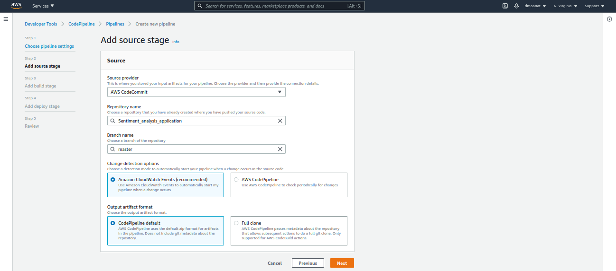Open the notifications bell
The width and height of the screenshot is (616, 271).
[516, 6]
